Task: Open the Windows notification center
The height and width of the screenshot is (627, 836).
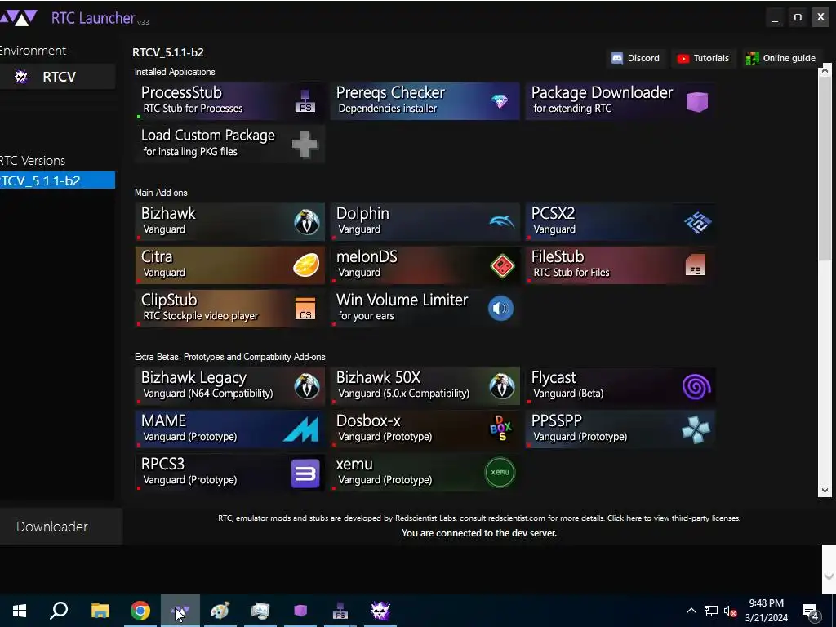Action: tap(811, 611)
